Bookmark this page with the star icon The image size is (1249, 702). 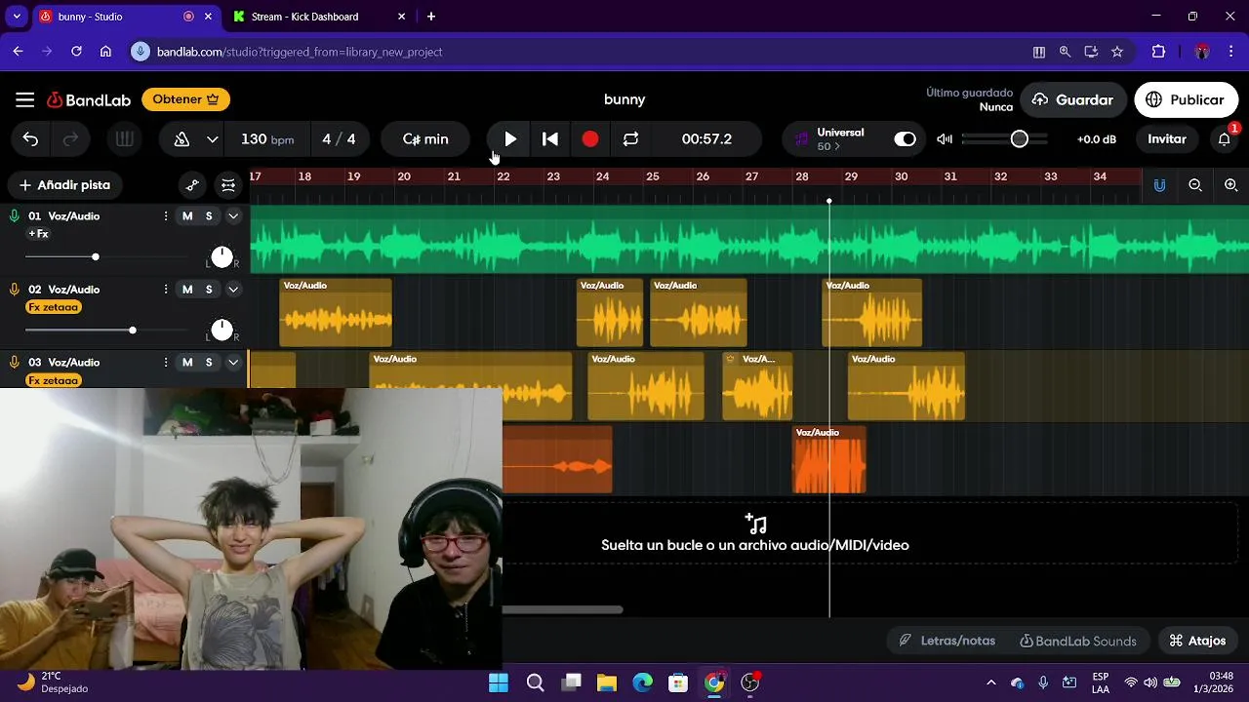point(1117,52)
